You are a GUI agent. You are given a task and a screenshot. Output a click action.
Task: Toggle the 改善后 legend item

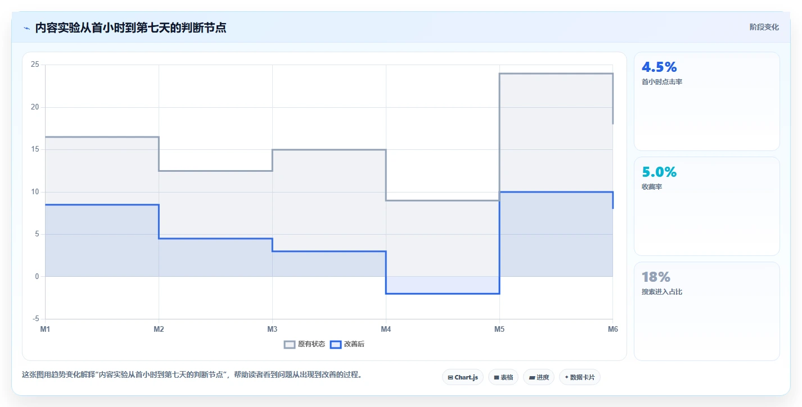(346, 344)
